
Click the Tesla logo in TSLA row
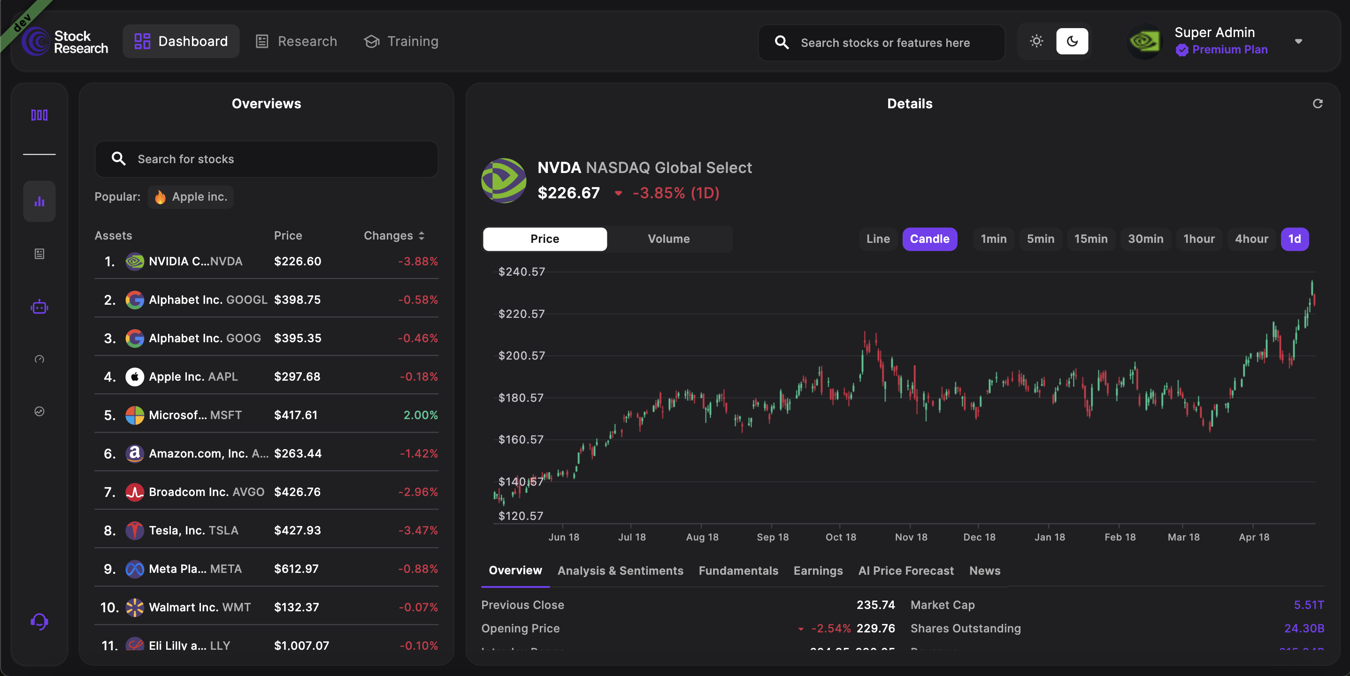(135, 531)
